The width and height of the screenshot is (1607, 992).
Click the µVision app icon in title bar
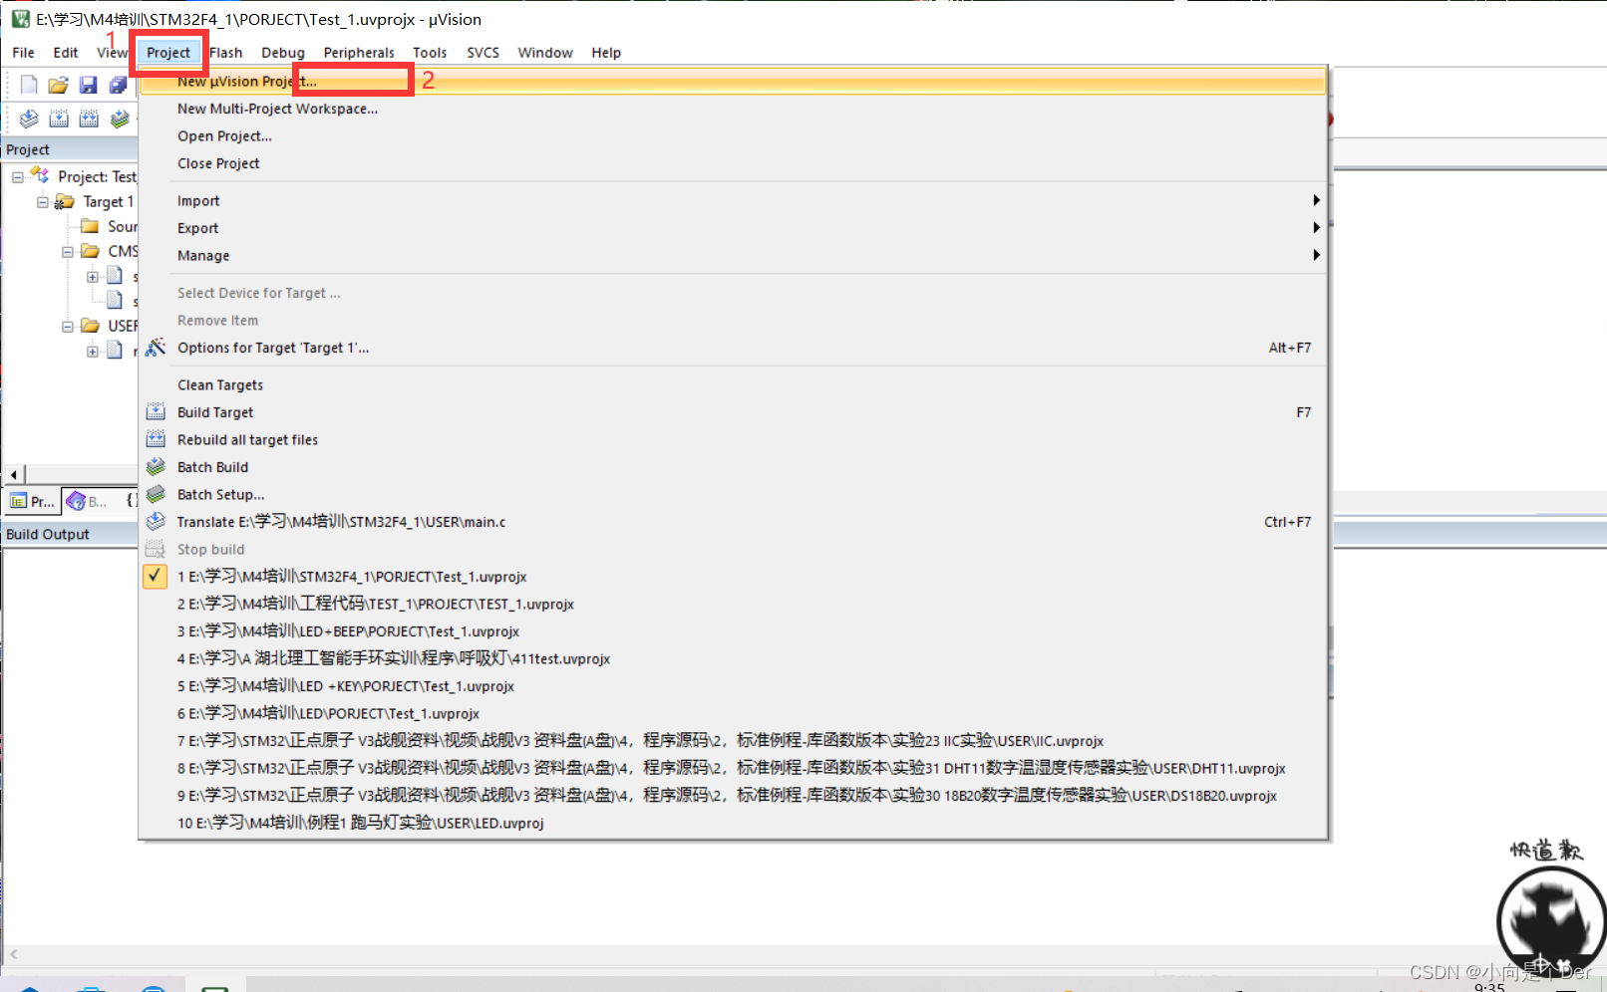[x=20, y=19]
